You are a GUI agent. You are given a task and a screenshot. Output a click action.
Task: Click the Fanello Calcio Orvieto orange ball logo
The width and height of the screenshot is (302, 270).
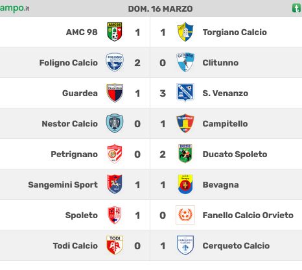point(185,215)
